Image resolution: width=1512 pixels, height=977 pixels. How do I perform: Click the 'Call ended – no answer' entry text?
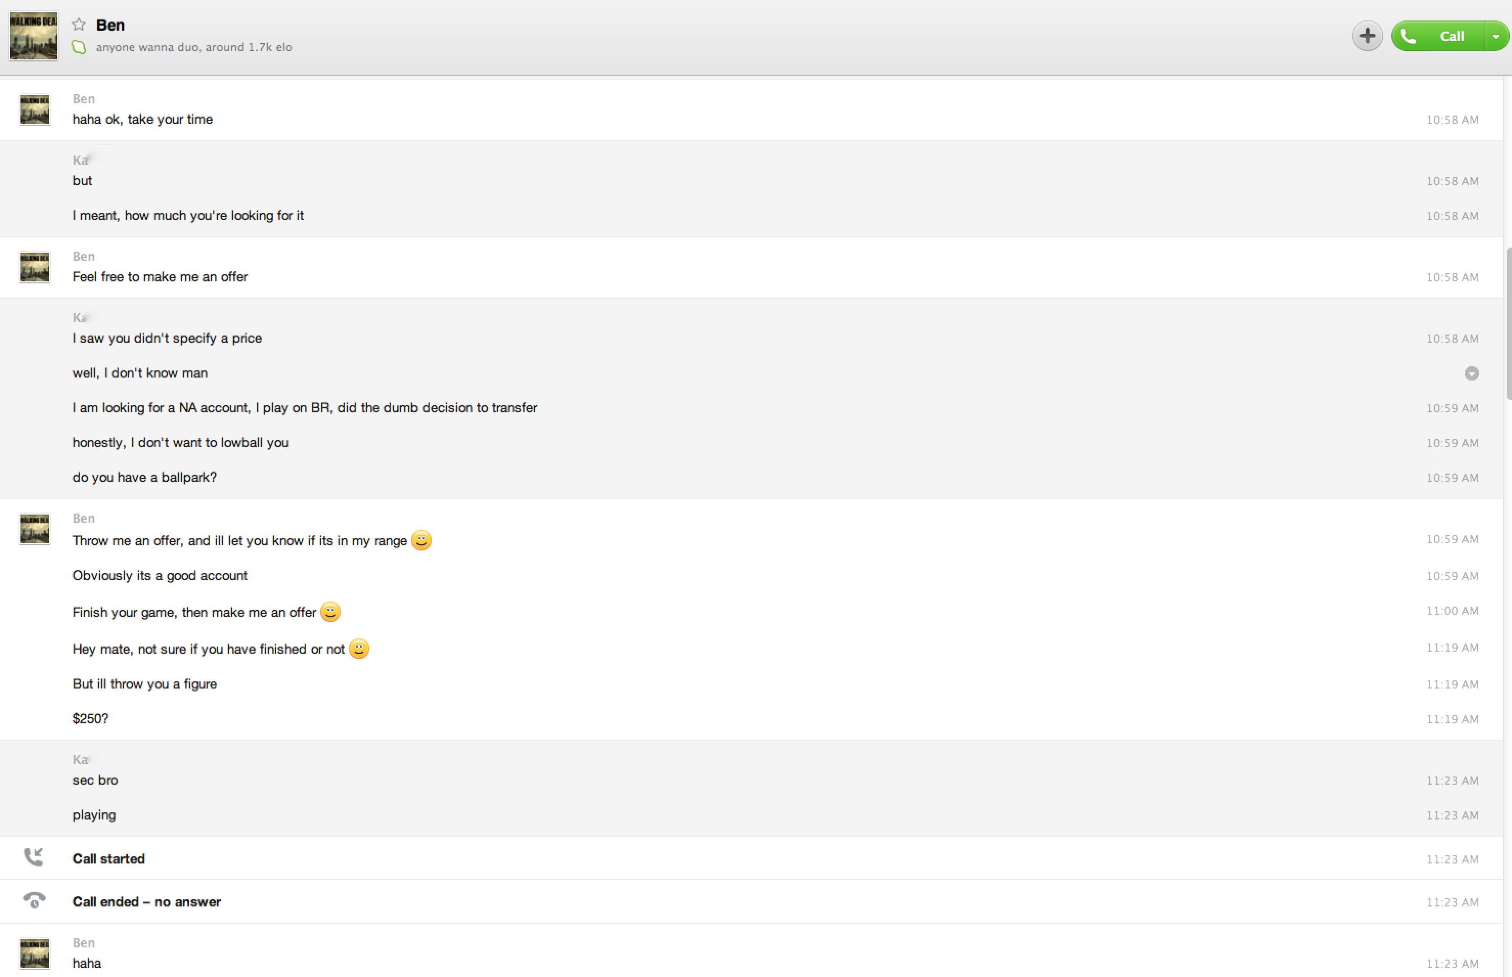pos(146,901)
